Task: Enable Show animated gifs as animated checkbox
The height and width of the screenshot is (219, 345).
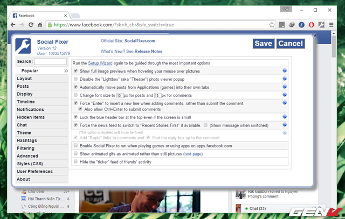Action: point(75,153)
